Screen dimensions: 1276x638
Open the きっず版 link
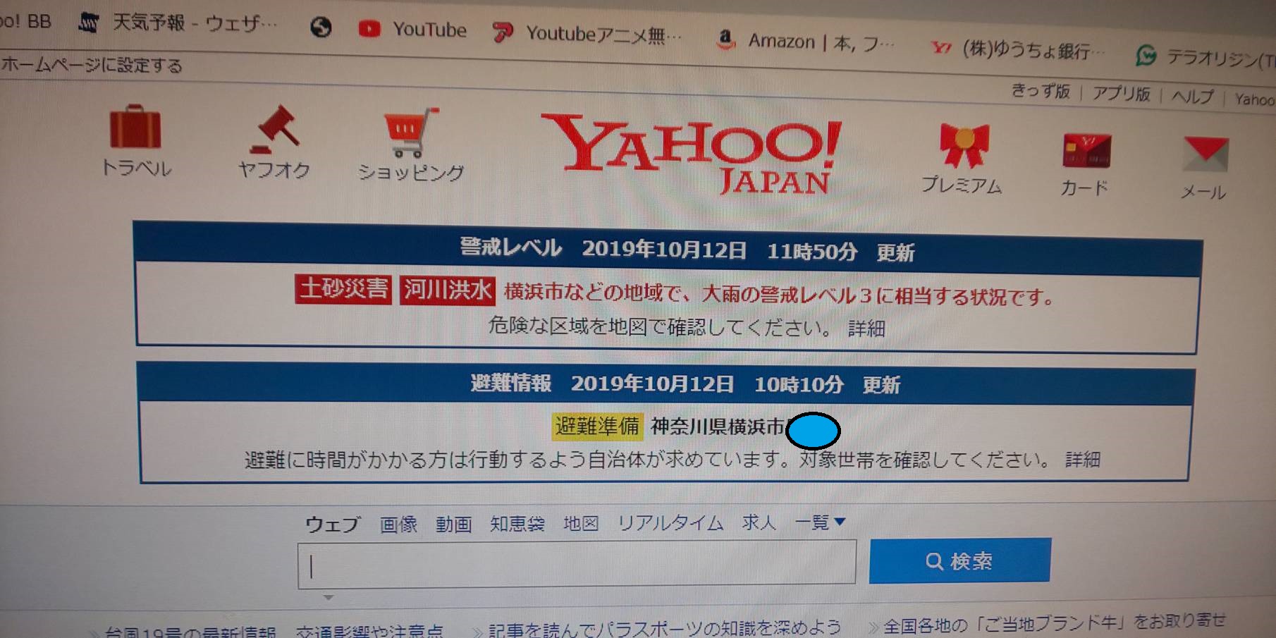(x=1041, y=91)
